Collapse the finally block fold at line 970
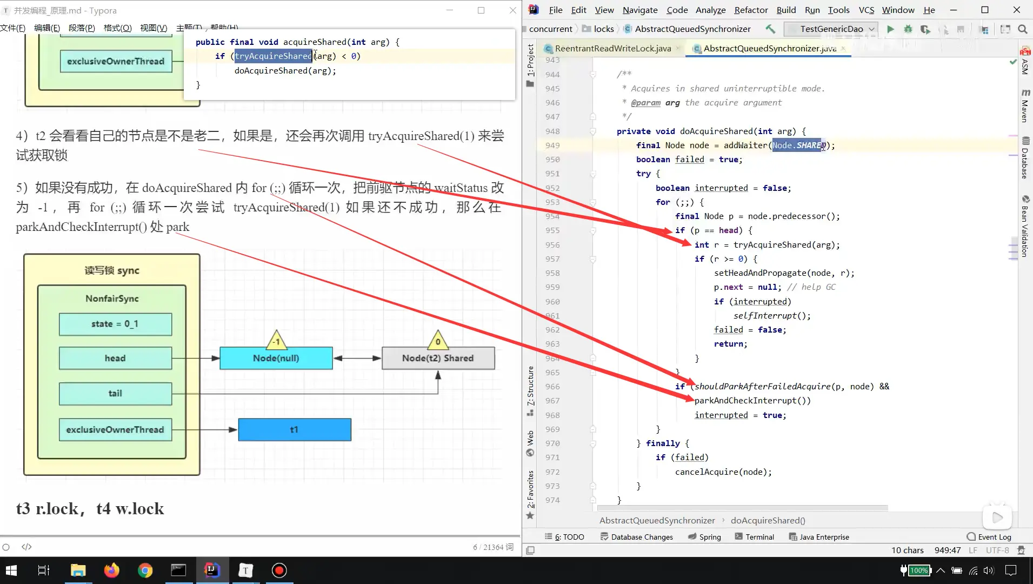1033x584 pixels. click(x=593, y=443)
